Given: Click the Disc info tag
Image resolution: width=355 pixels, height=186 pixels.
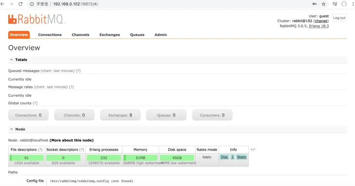Looking at the screenshot, I should tap(225, 157).
